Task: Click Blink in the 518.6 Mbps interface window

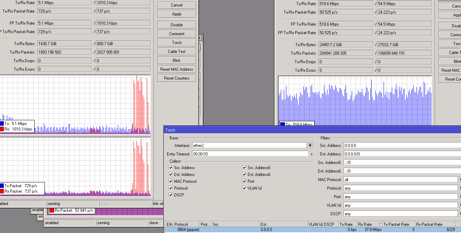Action: [x=450, y=61]
